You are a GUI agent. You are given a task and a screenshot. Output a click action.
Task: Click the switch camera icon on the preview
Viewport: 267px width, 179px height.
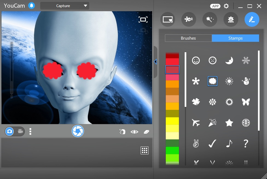(143, 31)
